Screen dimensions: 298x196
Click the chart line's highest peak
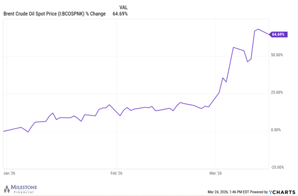click(258, 29)
